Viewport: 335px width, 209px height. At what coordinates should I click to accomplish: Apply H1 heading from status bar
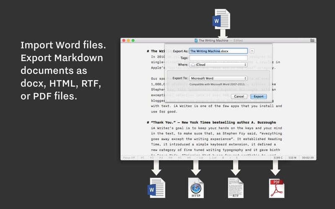(x=142, y=158)
